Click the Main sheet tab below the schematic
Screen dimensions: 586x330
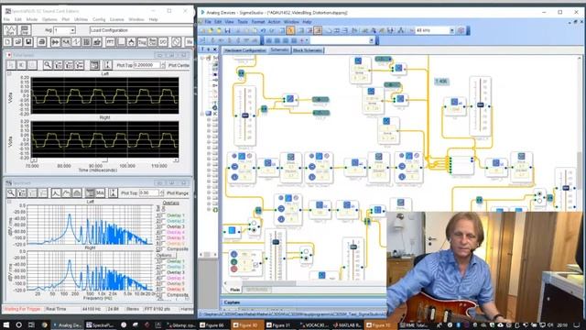click(x=234, y=290)
